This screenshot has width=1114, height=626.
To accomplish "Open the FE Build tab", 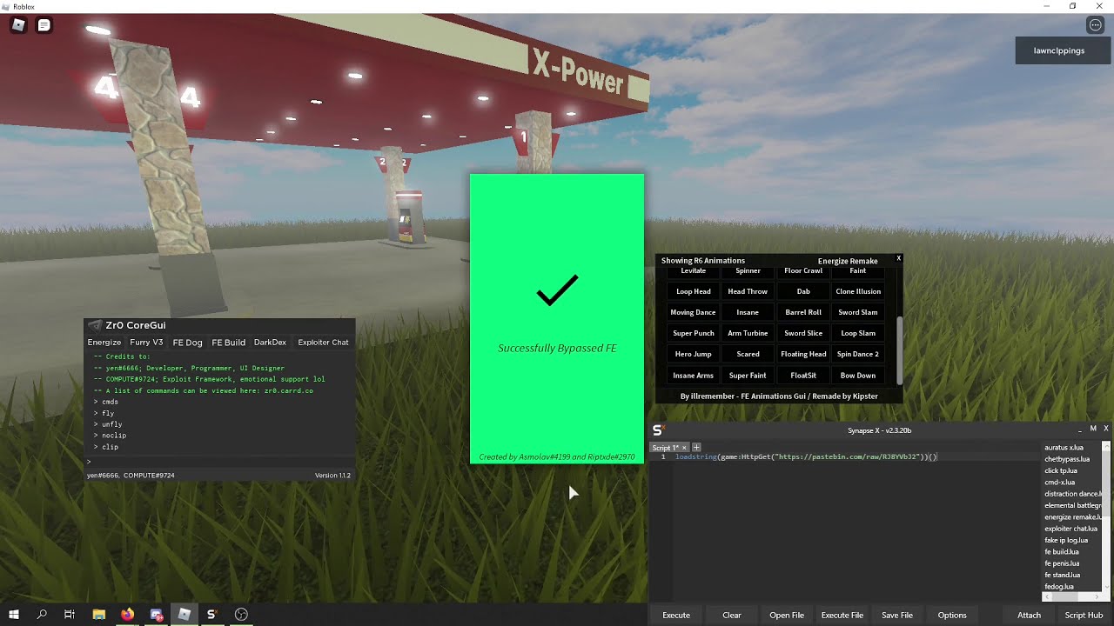I will point(229,343).
